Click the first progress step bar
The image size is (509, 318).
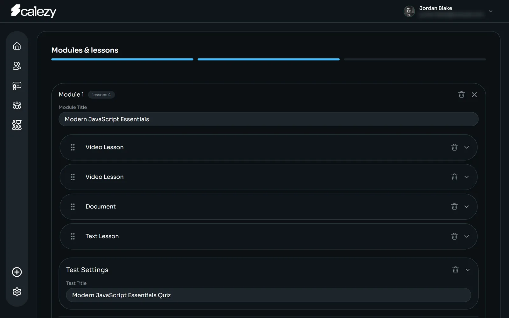pyautogui.click(x=122, y=59)
